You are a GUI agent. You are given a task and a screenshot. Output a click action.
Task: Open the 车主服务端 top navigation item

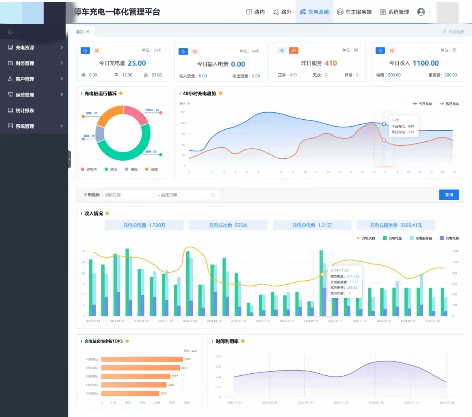354,12
